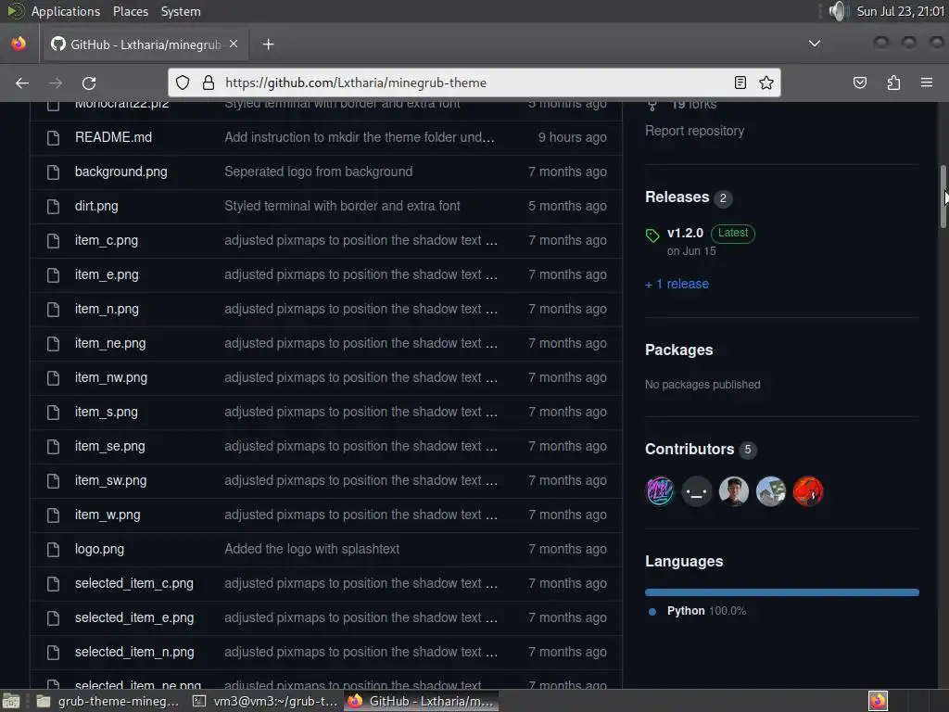The width and height of the screenshot is (949, 712).
Task: Open the Applications menu
Action: pyautogui.click(x=66, y=11)
